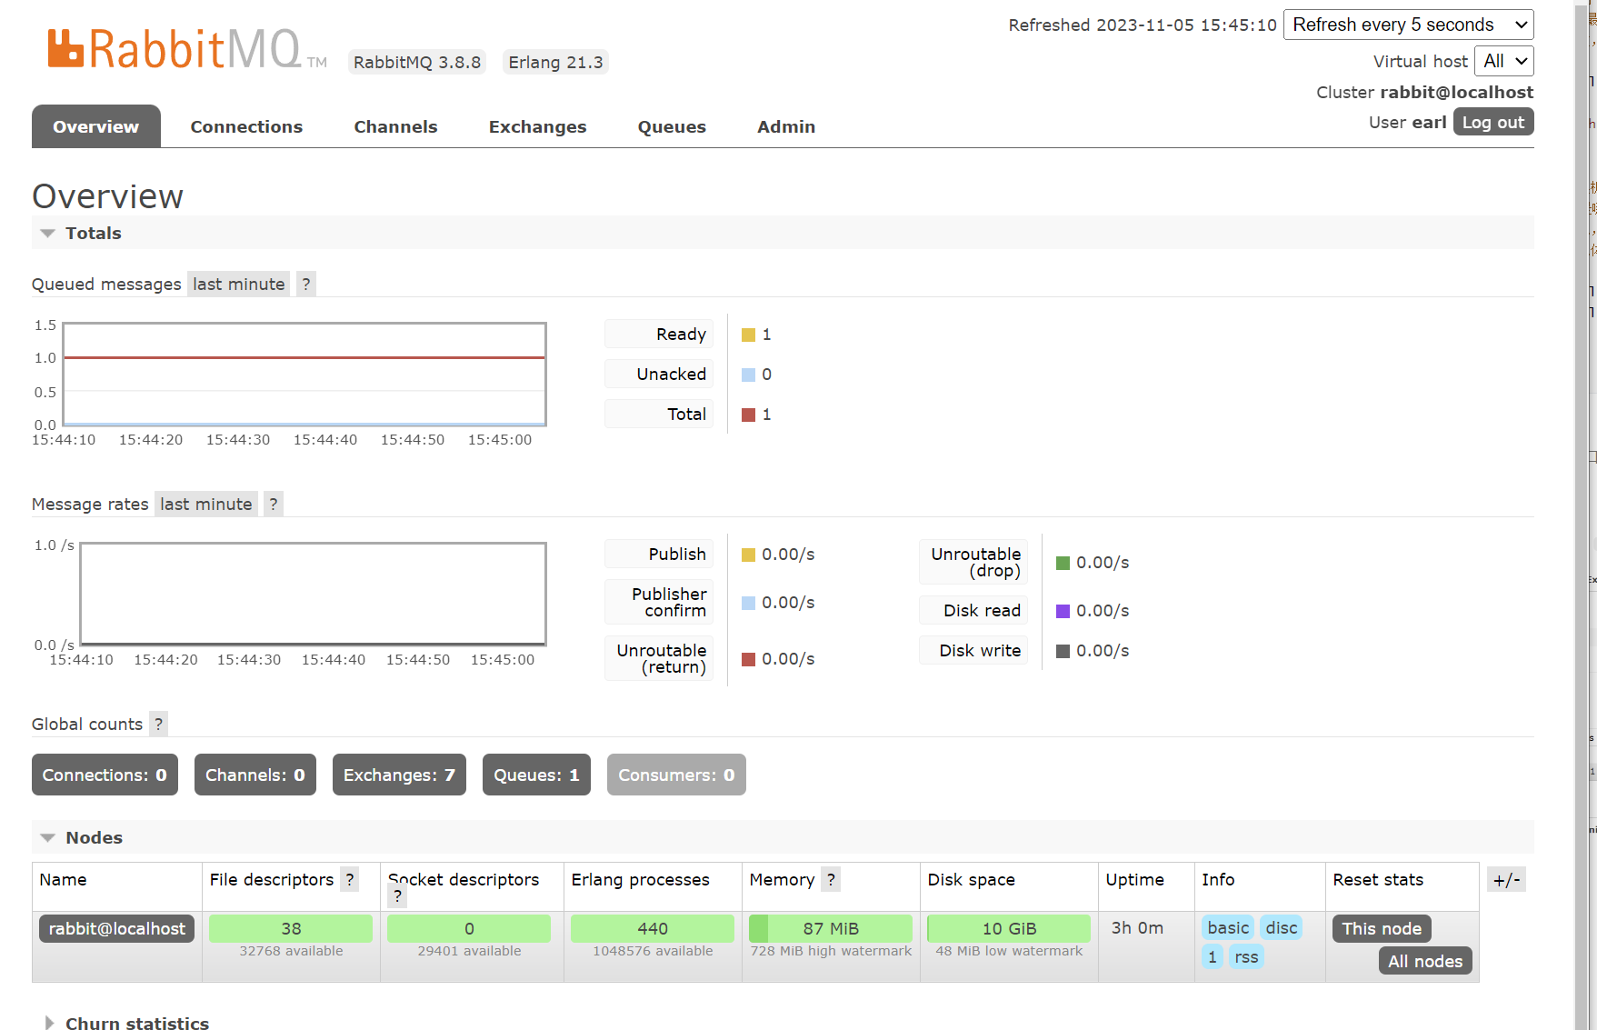This screenshot has height=1030, width=1597.
Task: Open Exchanges: 7 global count
Action: pos(399,775)
